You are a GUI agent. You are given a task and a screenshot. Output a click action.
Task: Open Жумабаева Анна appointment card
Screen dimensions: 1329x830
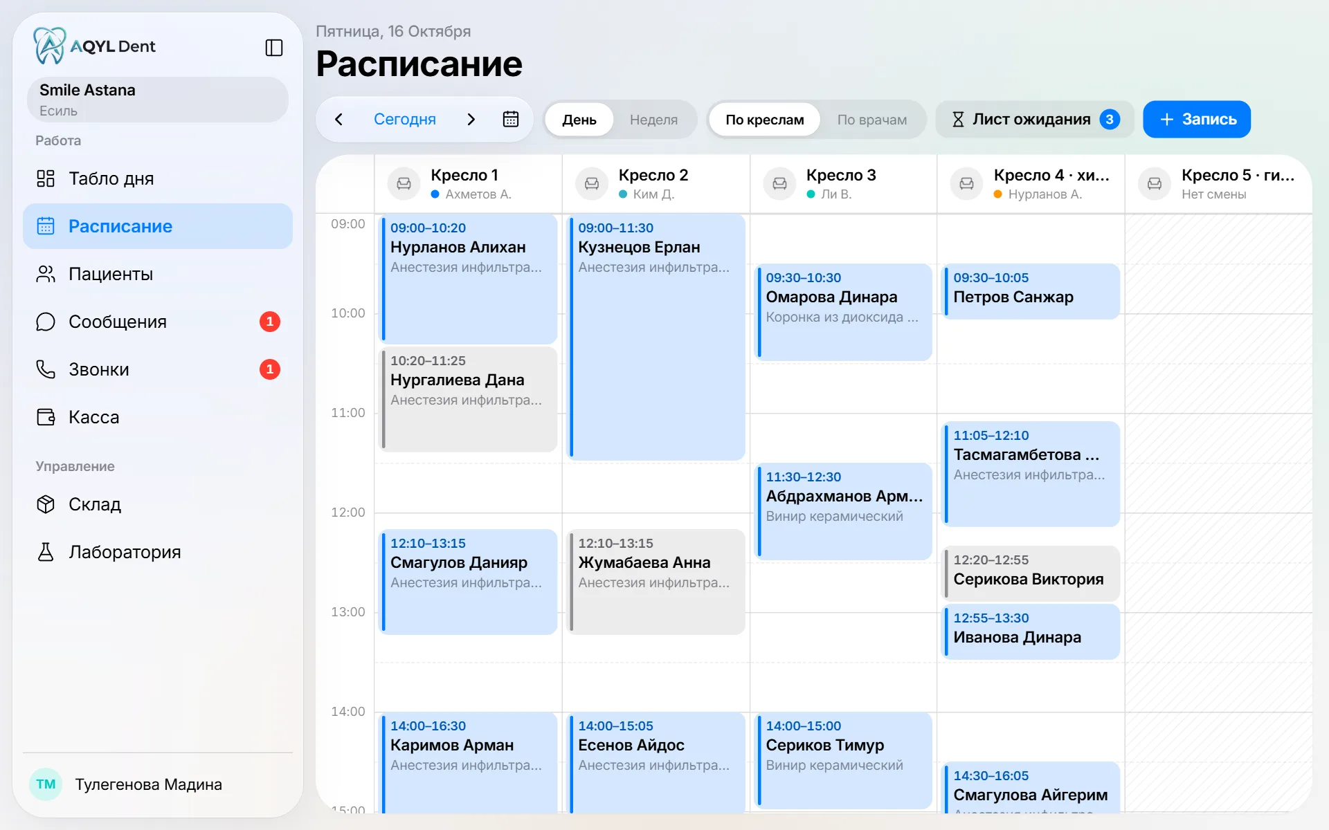pos(656,582)
